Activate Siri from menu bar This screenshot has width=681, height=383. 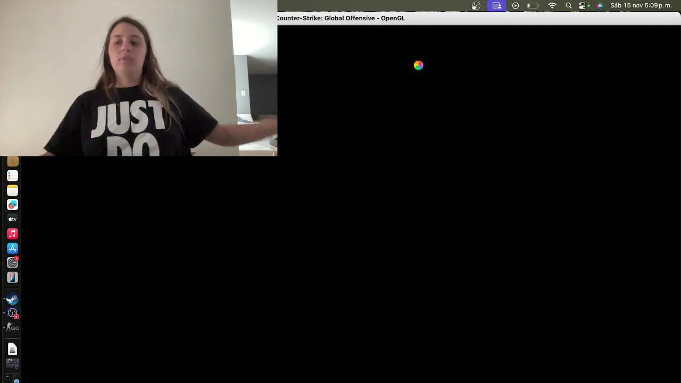(x=600, y=6)
